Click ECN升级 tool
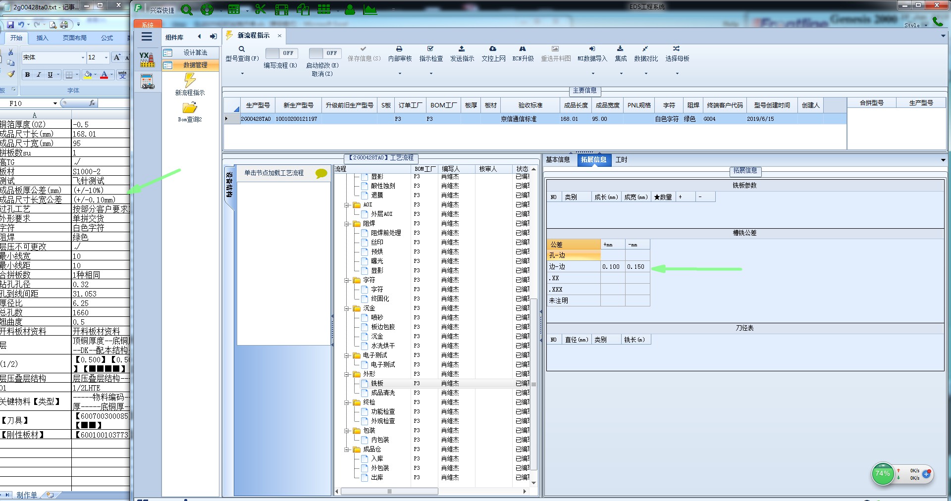Screen dimensions: 951x501 point(523,54)
